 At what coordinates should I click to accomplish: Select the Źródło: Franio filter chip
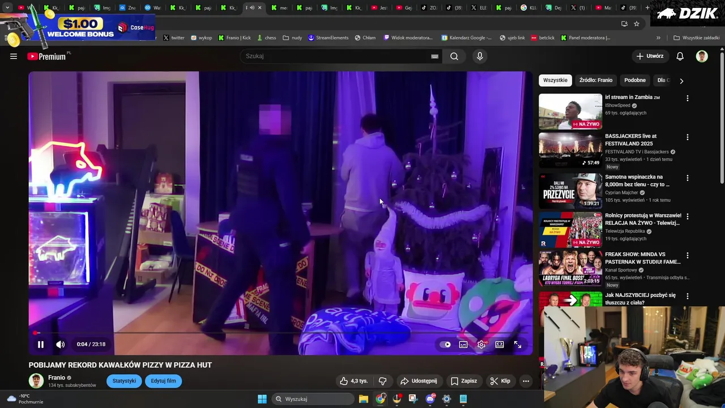(596, 80)
